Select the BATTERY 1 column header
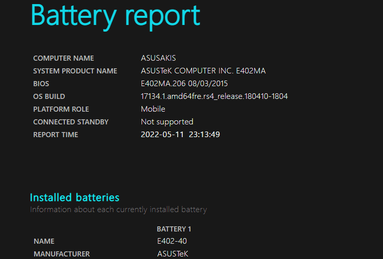383x259 pixels. click(174, 229)
